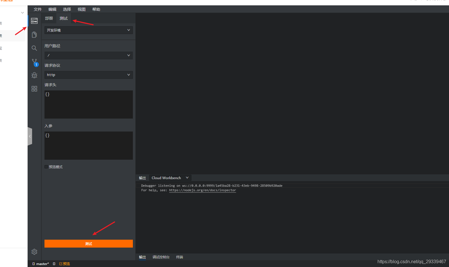449x267 pixels.
Task: Open source control icon with badge 1
Action: [35, 62]
